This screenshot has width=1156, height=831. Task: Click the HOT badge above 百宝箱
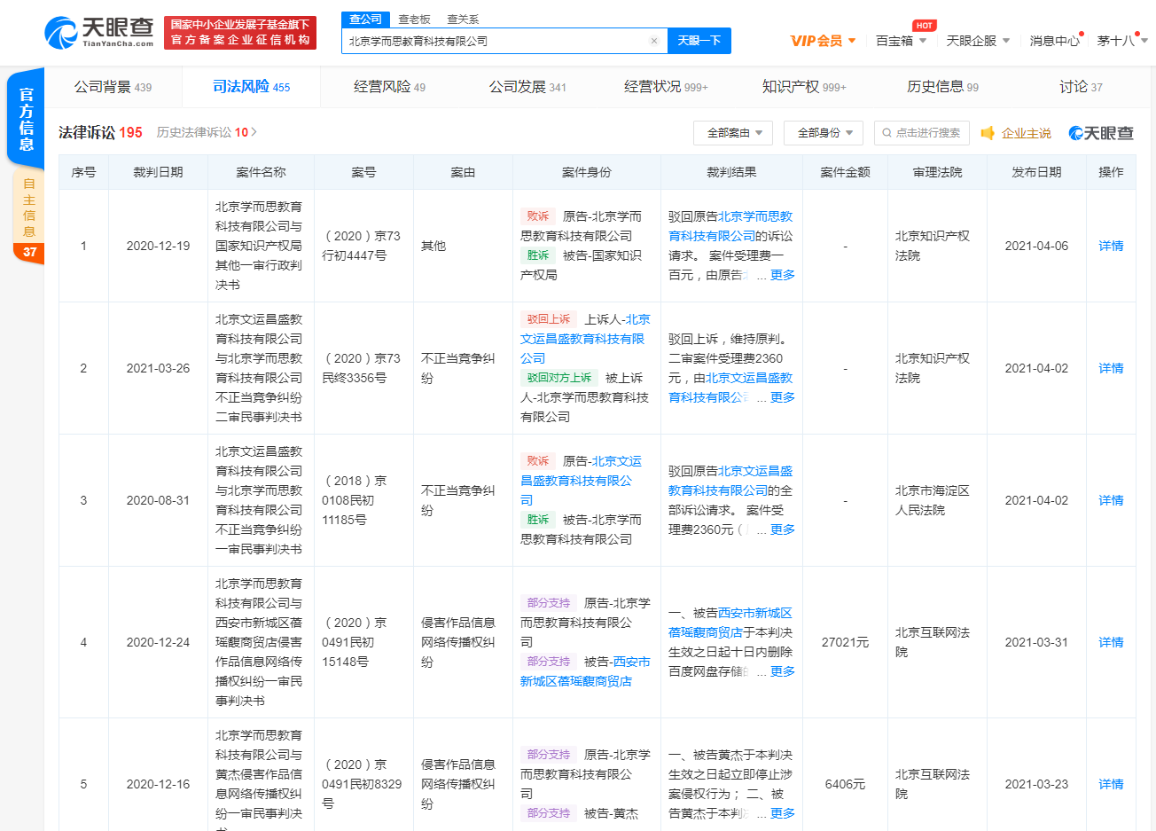(924, 26)
